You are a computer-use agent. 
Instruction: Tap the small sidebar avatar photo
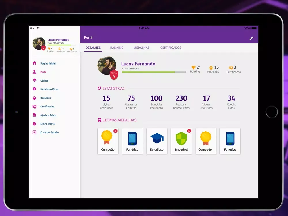coord(39,43)
